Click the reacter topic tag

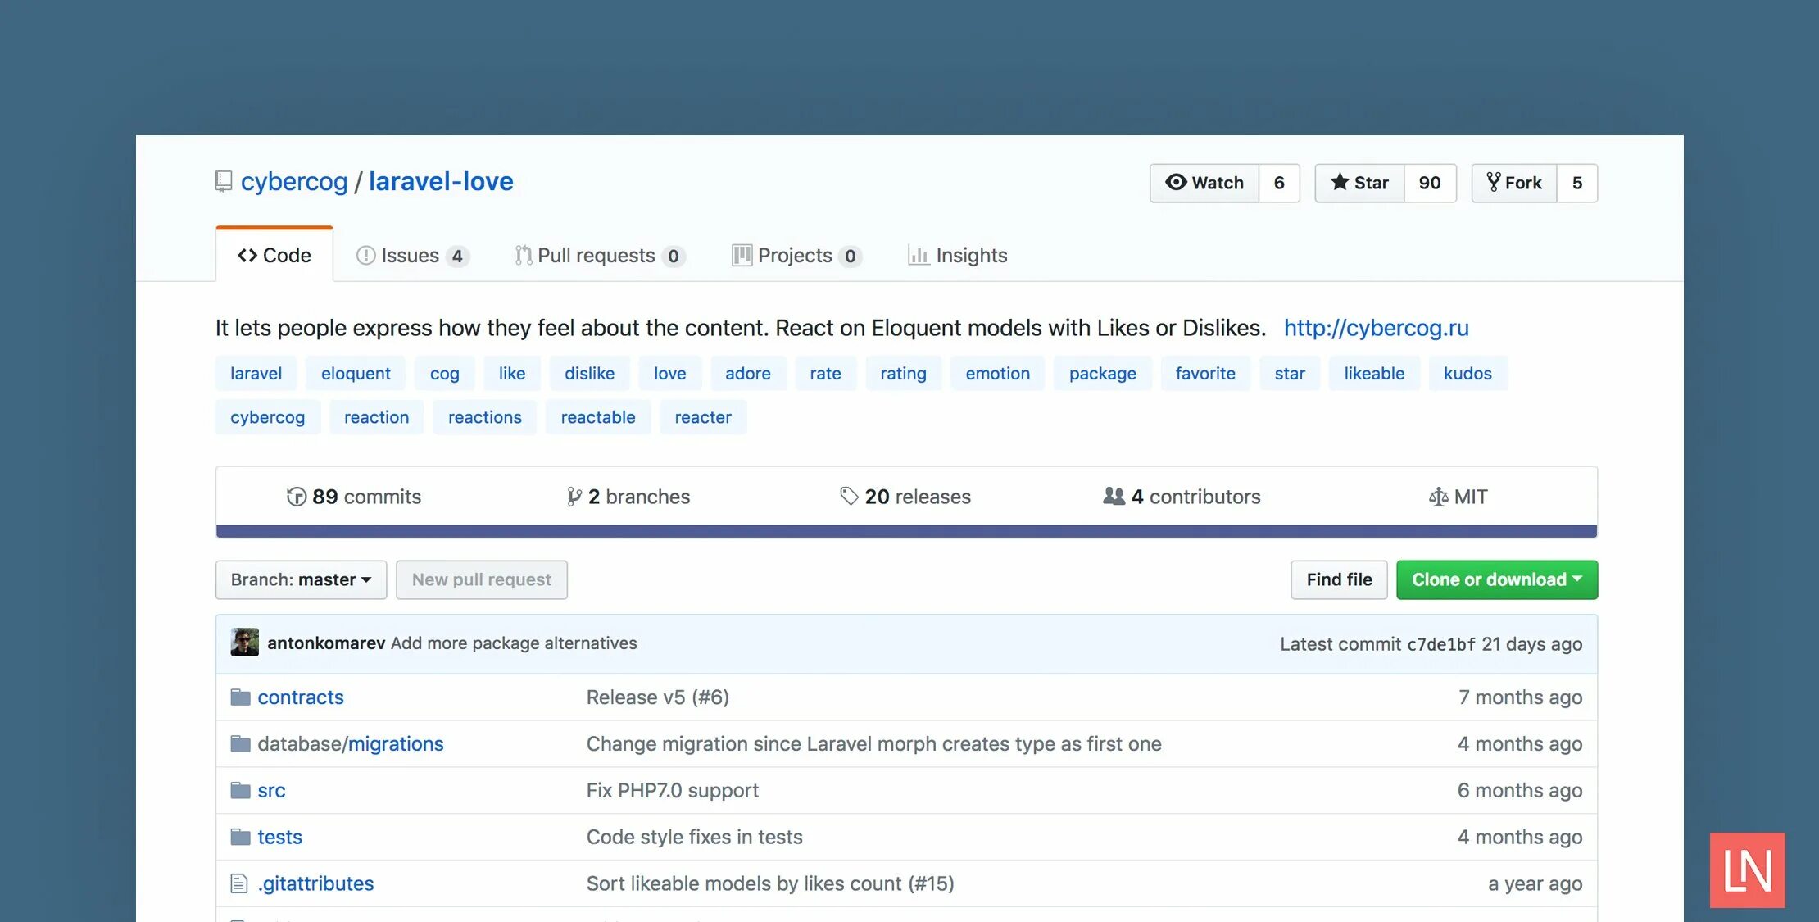point(703,417)
